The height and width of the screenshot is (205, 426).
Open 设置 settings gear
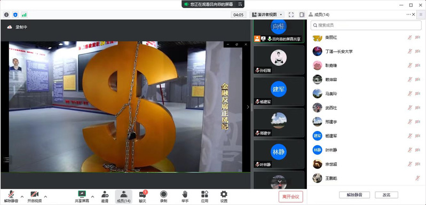point(224,196)
